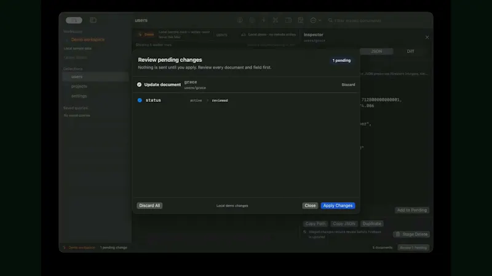Click the Inspector heading
Screen dimensions: 492x276
[313, 35]
